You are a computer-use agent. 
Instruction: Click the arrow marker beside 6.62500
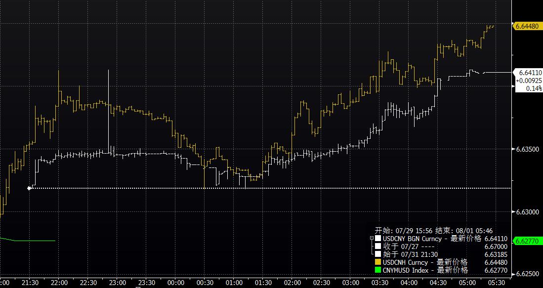513,274
